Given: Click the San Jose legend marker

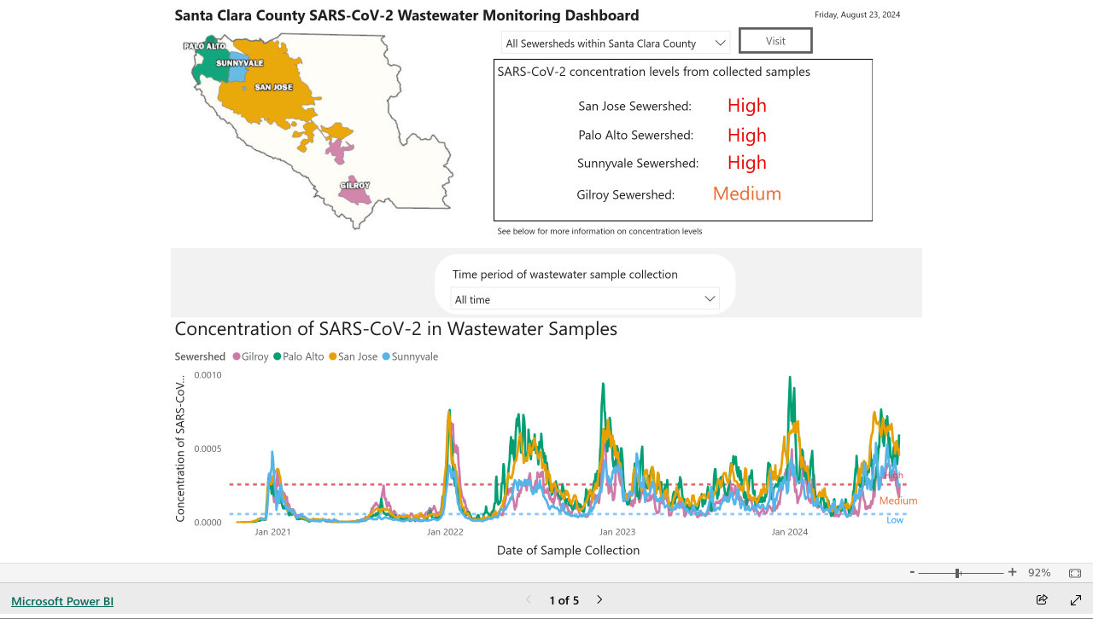Looking at the screenshot, I should pyautogui.click(x=332, y=357).
